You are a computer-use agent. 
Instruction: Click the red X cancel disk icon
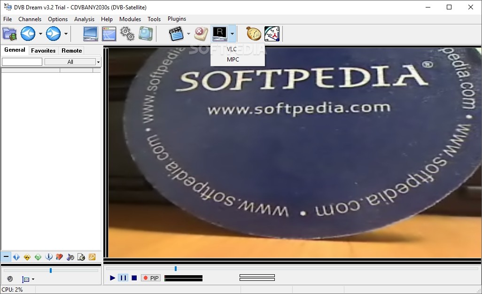coord(202,34)
